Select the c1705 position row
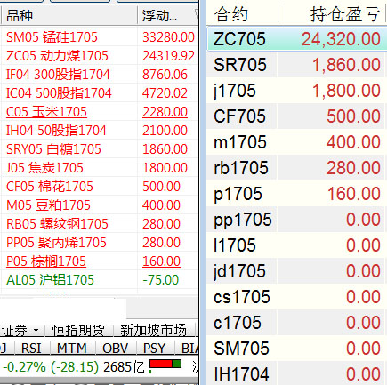This screenshot has height=385, width=387. (297, 323)
